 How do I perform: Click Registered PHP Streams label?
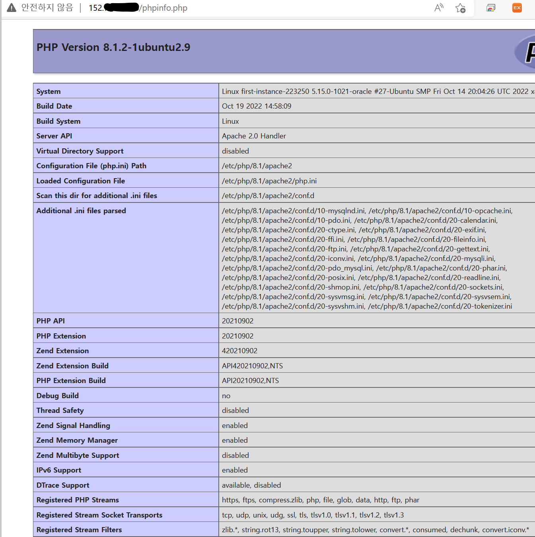(78, 500)
